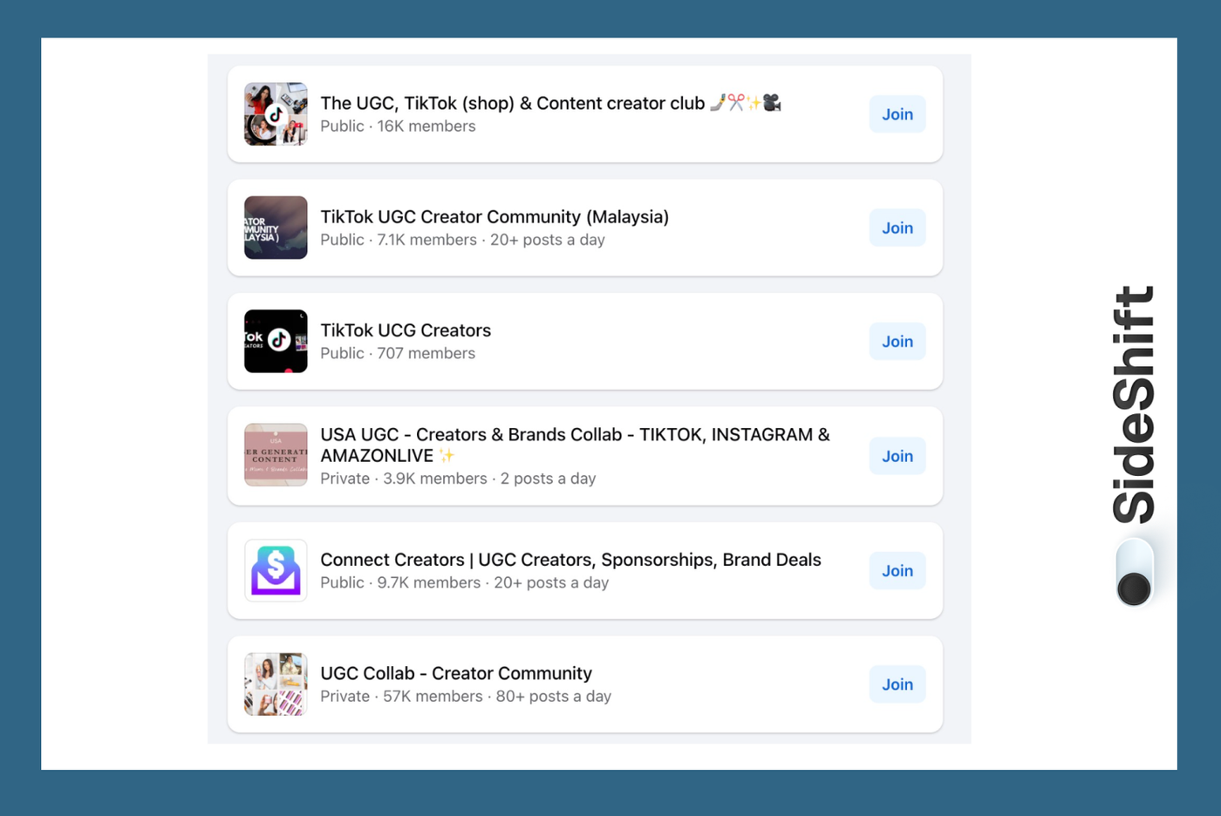The width and height of the screenshot is (1221, 816).
Task: Open The UGC, TikTok shop club group page
Action: [x=512, y=103]
